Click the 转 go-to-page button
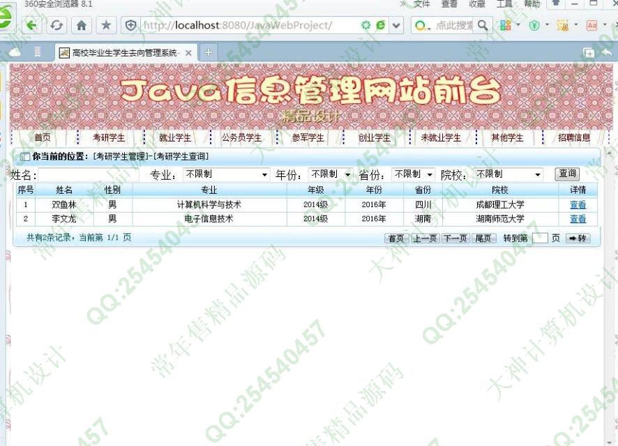Image resolution: width=618 pixels, height=446 pixels. click(x=578, y=238)
